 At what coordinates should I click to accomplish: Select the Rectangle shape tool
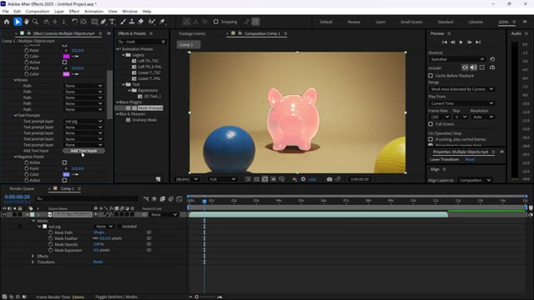(x=94, y=22)
